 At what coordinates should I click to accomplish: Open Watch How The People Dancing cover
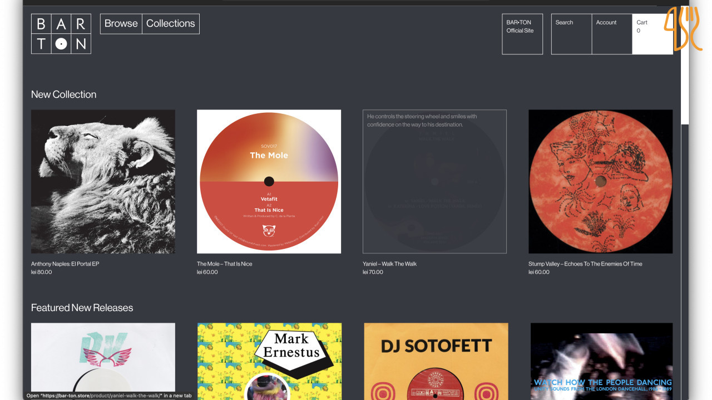(601, 361)
